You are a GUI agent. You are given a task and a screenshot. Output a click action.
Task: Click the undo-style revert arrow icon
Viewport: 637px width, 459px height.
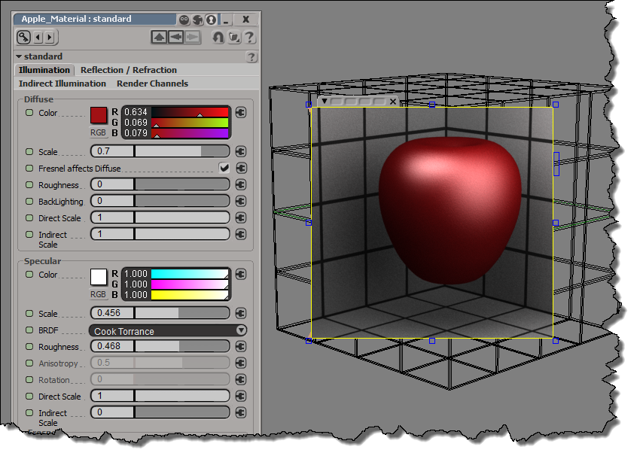point(218,37)
